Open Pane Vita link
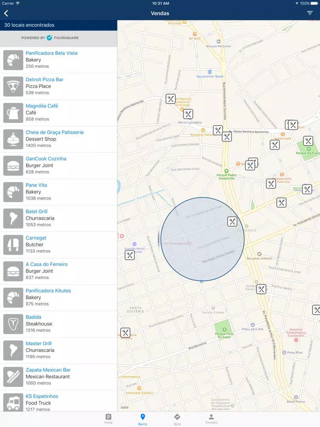 36,185
